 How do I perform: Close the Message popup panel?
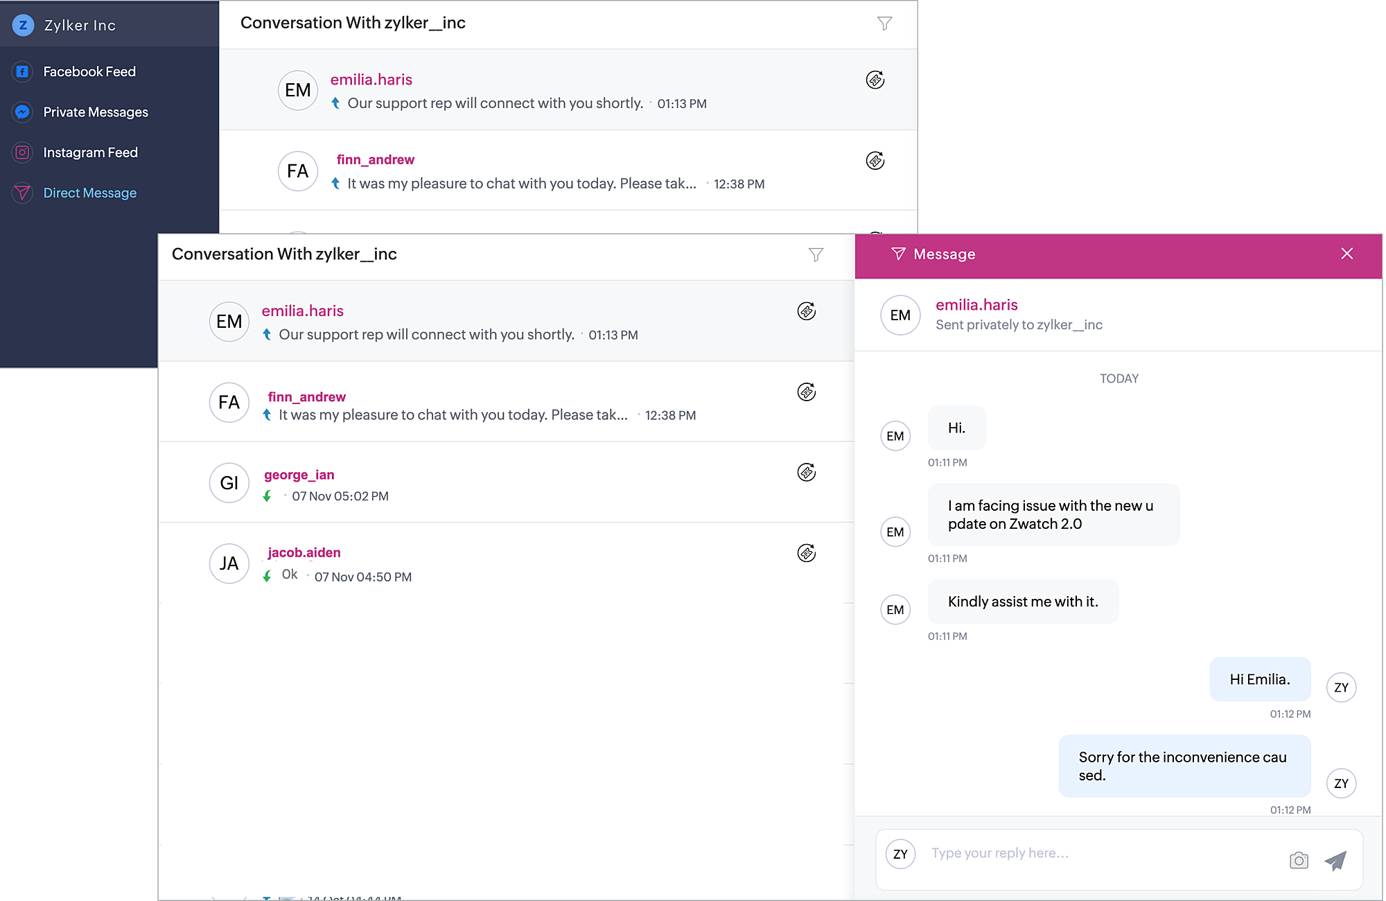pos(1348,254)
